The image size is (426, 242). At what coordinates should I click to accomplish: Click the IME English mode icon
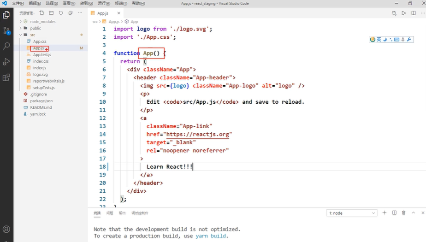(379, 39)
